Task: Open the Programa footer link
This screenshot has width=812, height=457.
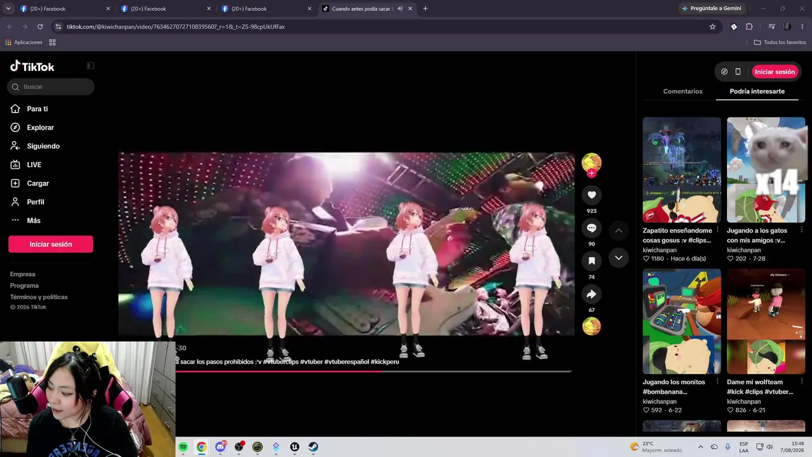Action: [24, 286]
